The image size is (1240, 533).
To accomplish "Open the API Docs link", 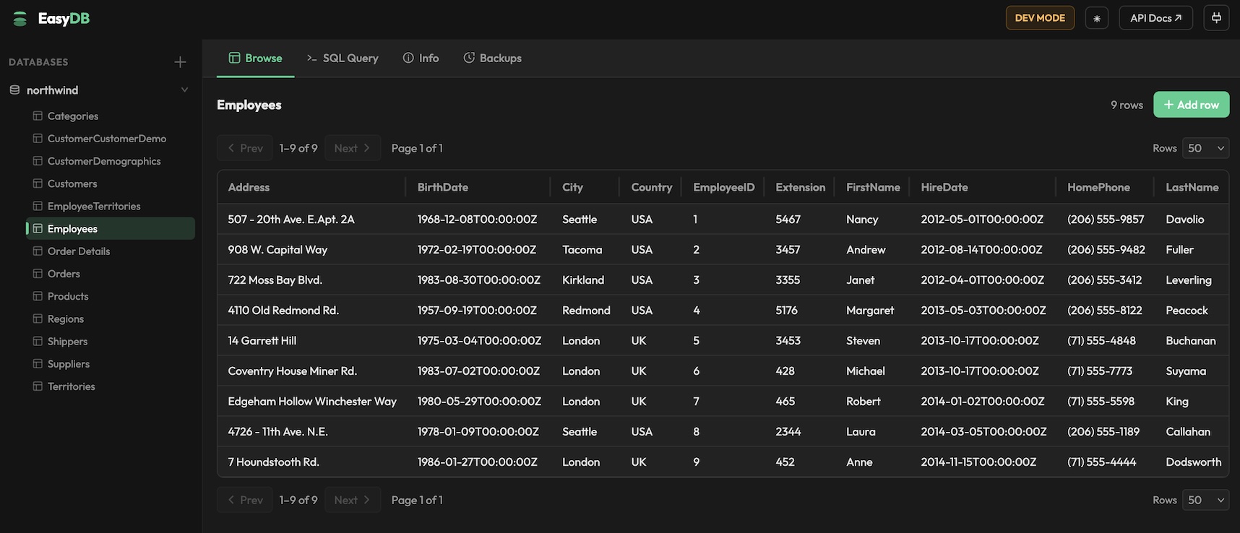I will pos(1155,18).
